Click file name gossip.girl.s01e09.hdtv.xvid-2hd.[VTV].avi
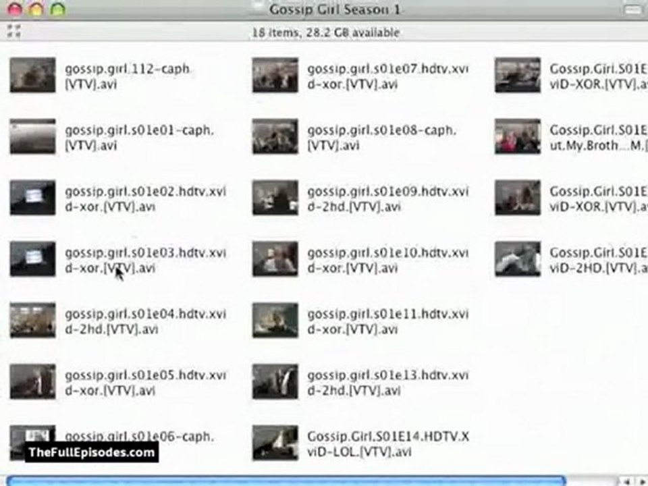 388,199
